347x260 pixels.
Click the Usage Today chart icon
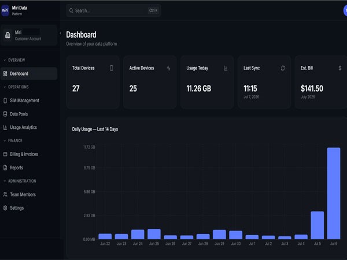[x=226, y=68]
